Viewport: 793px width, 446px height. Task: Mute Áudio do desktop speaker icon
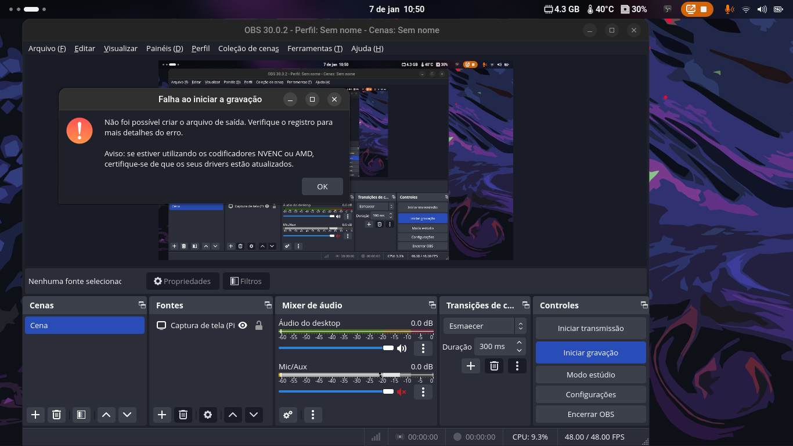(402, 348)
